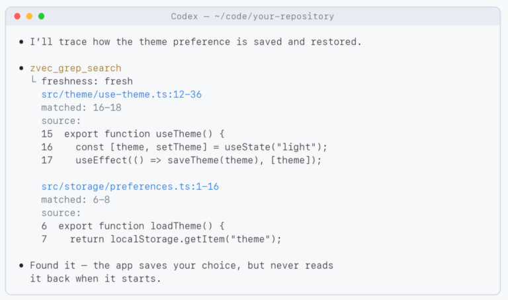Click the window title Codex — ~/code/your-repository
Image resolution: width=508 pixels, height=300 pixels.
pyautogui.click(x=253, y=16)
